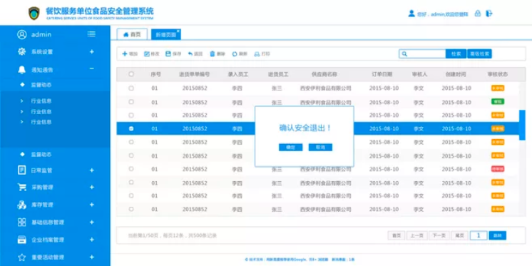This screenshot has height=266, width=532.
Task: Expand 日常监管 with its plus sign
Action: pos(91,170)
